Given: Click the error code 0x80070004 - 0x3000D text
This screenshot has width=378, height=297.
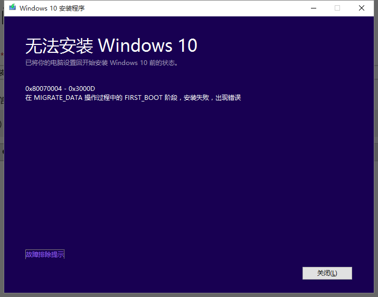Looking at the screenshot, I should tap(60, 89).
